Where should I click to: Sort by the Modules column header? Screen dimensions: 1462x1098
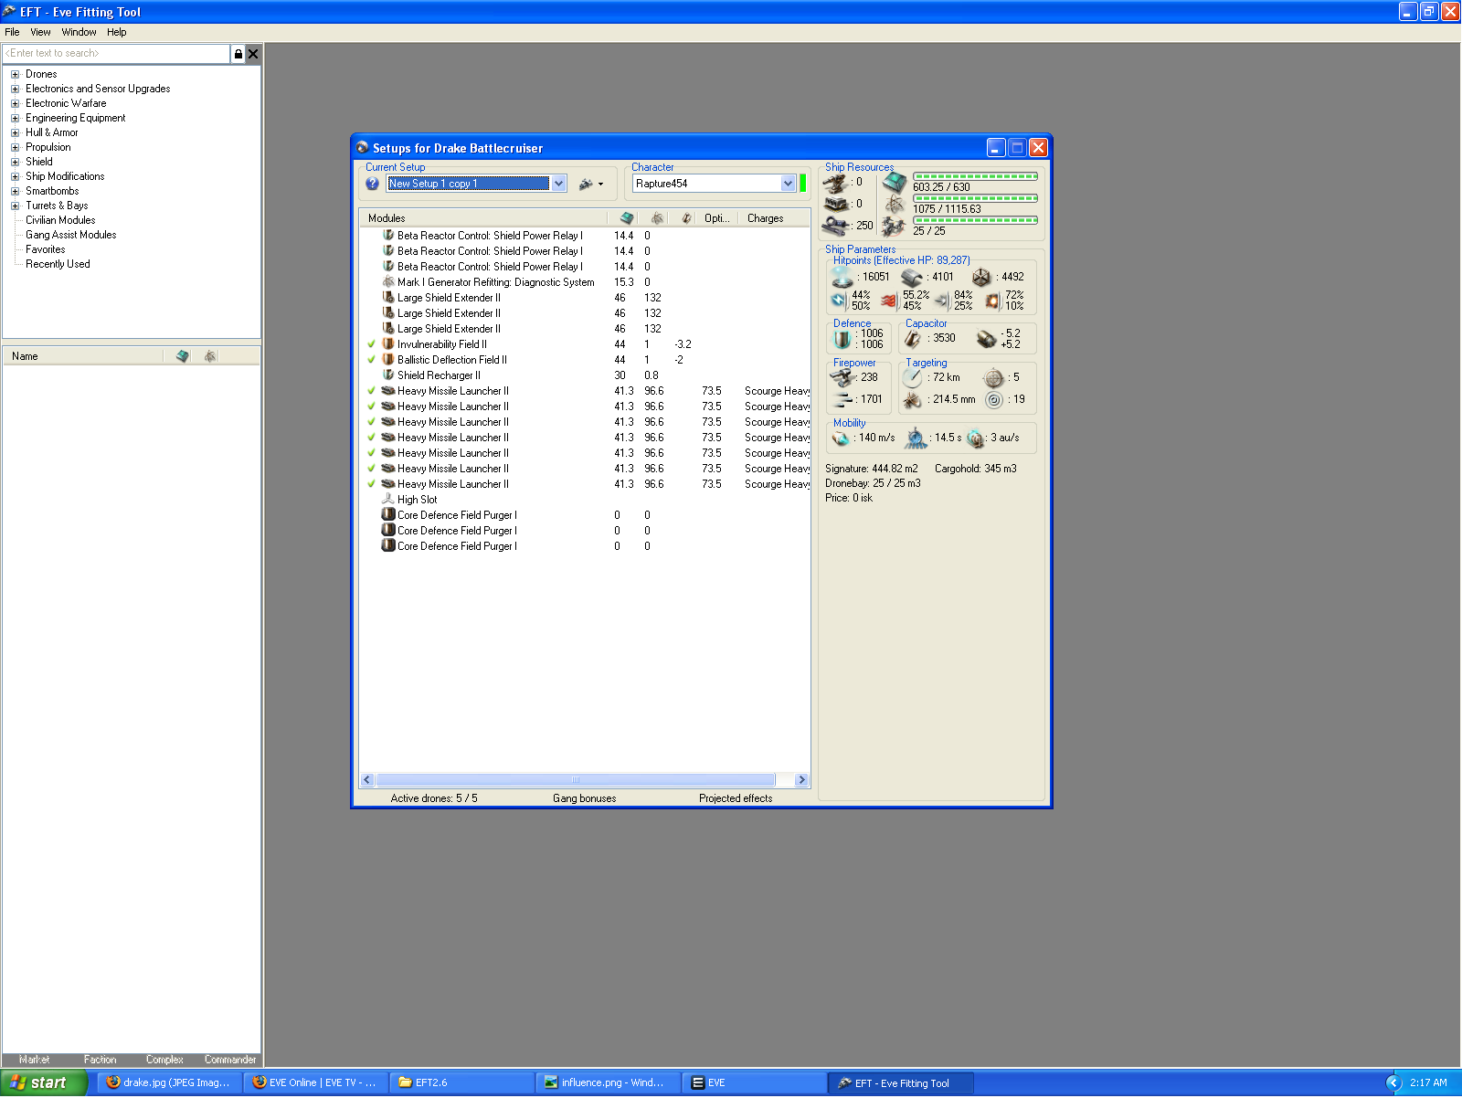(484, 218)
